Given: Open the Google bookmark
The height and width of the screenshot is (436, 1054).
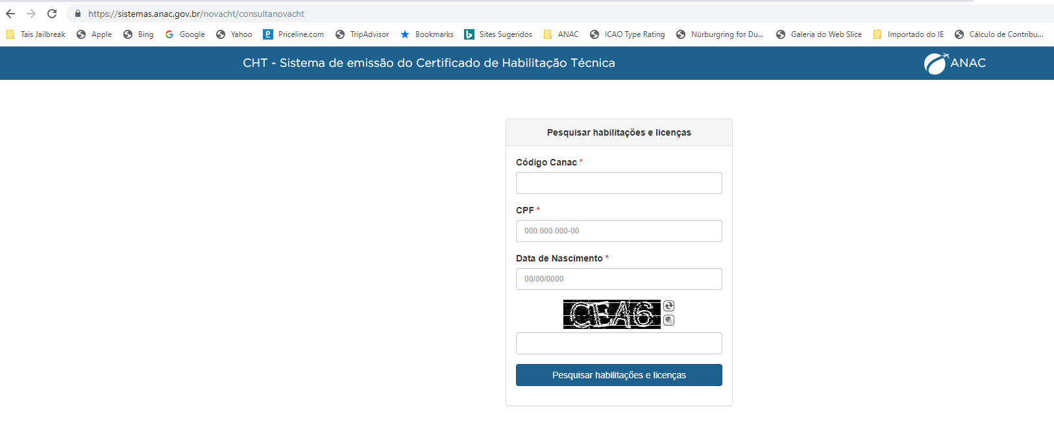Looking at the screenshot, I should click(185, 34).
